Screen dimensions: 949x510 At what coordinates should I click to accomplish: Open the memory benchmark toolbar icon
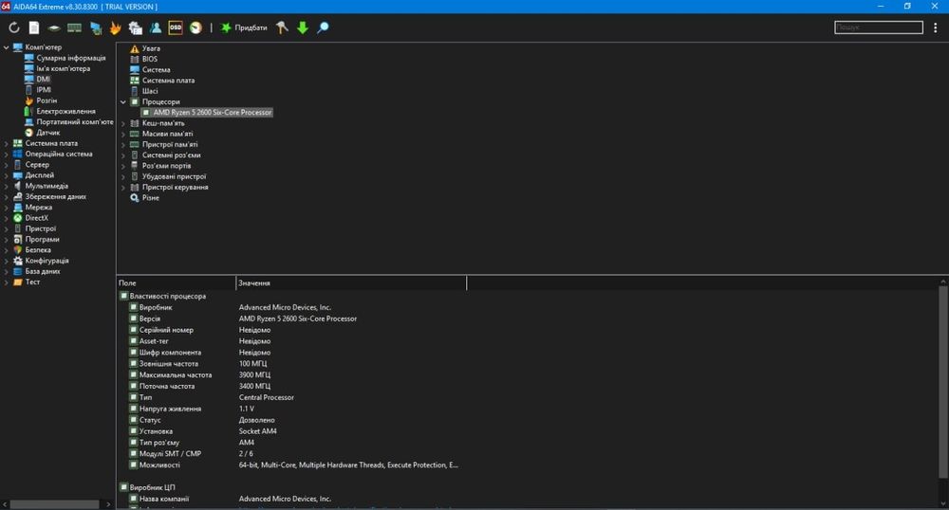(x=74, y=27)
